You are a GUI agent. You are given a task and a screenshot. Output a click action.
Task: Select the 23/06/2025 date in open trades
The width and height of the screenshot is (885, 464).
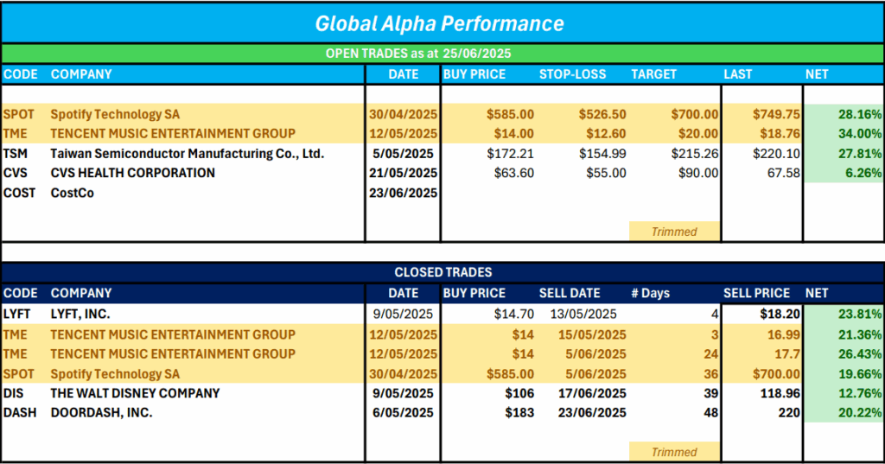(x=403, y=193)
